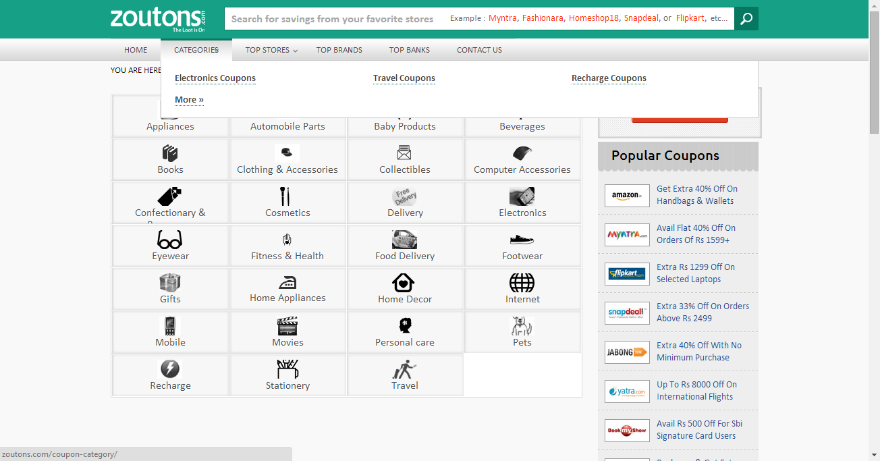Open Extra Rs 1299 Off Laptops coupon
Screen dimensions: 880x461
tap(696, 273)
